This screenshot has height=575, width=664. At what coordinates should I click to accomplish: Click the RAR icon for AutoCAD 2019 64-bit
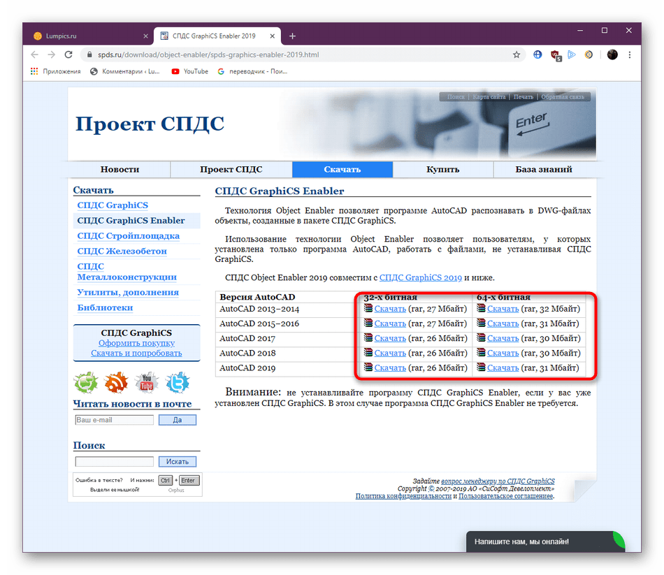(x=481, y=367)
